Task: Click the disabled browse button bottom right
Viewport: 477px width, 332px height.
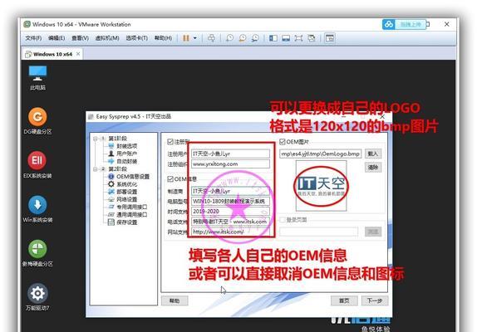Action: (373, 232)
